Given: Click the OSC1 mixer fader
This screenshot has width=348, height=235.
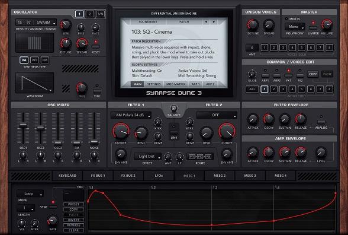Looking at the screenshot, I should click(23, 125).
